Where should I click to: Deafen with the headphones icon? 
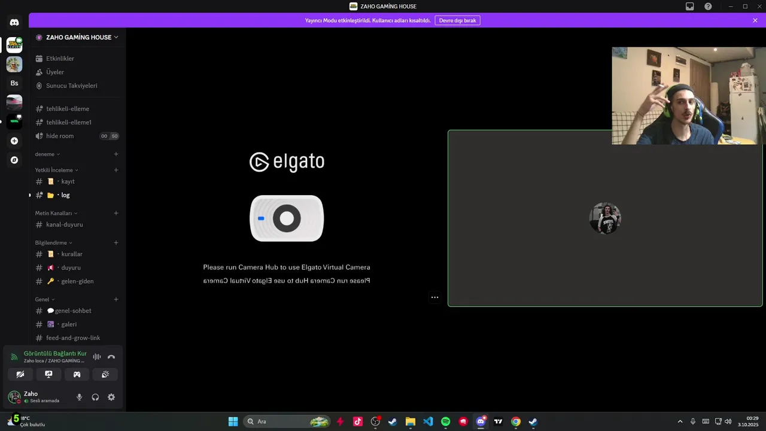[95, 397]
